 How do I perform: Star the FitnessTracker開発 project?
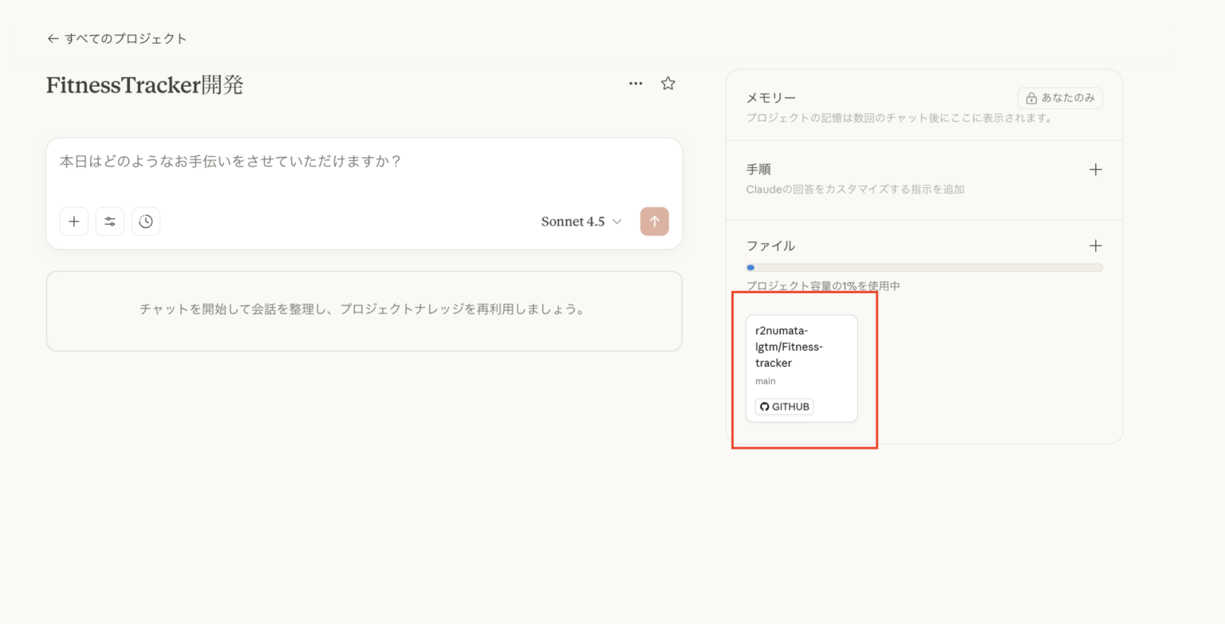point(668,84)
